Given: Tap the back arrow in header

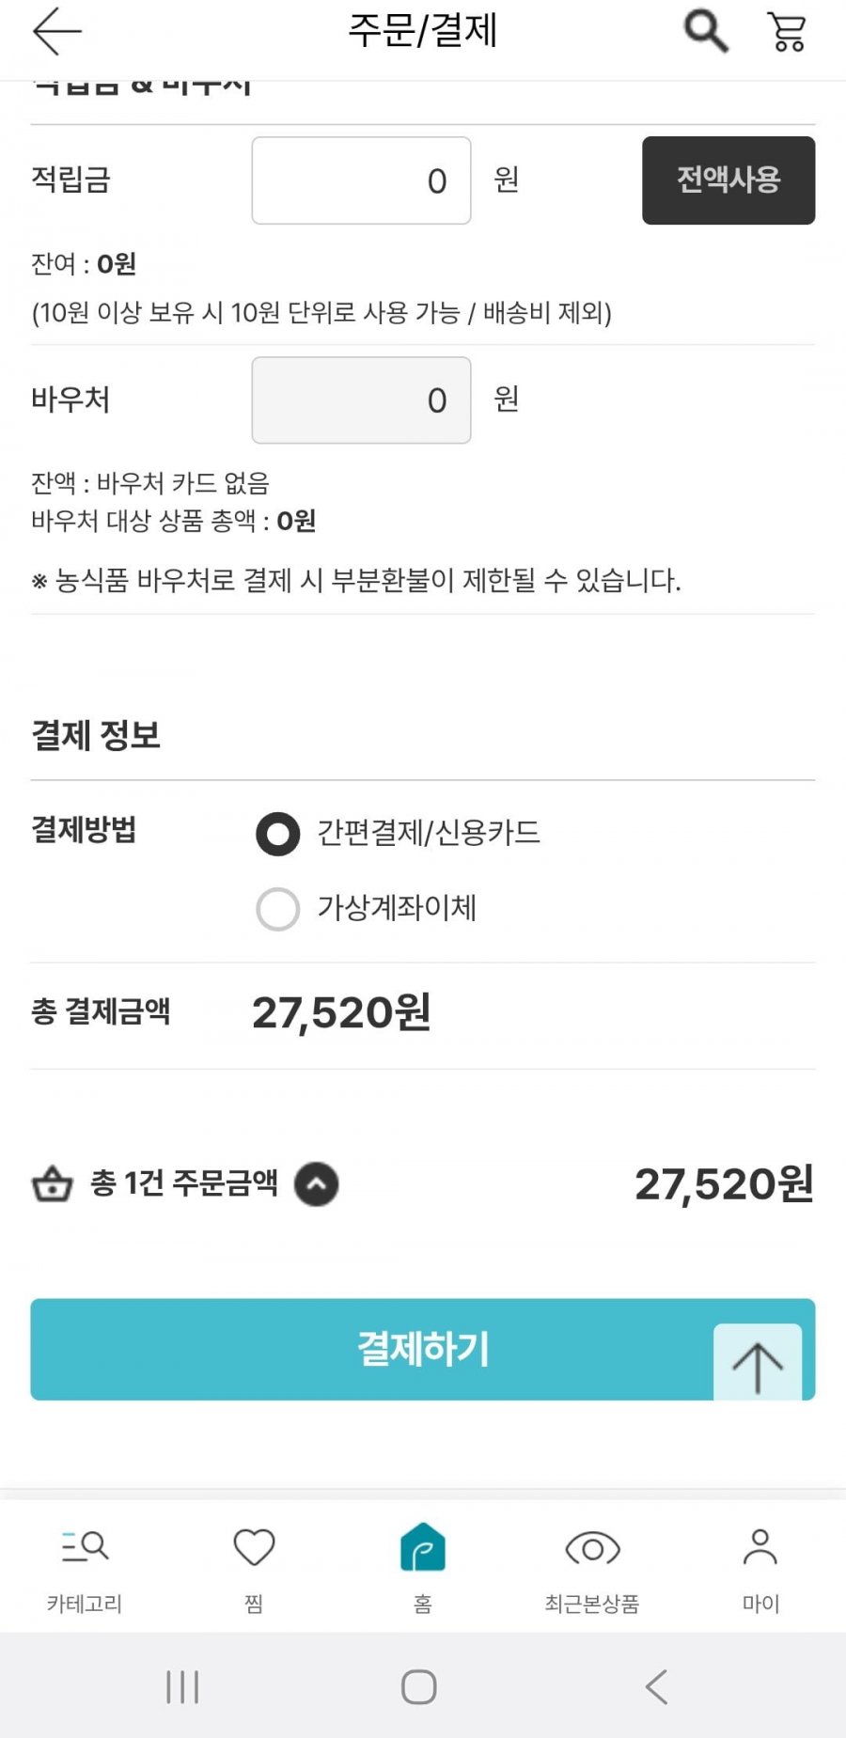Looking at the screenshot, I should tap(57, 31).
